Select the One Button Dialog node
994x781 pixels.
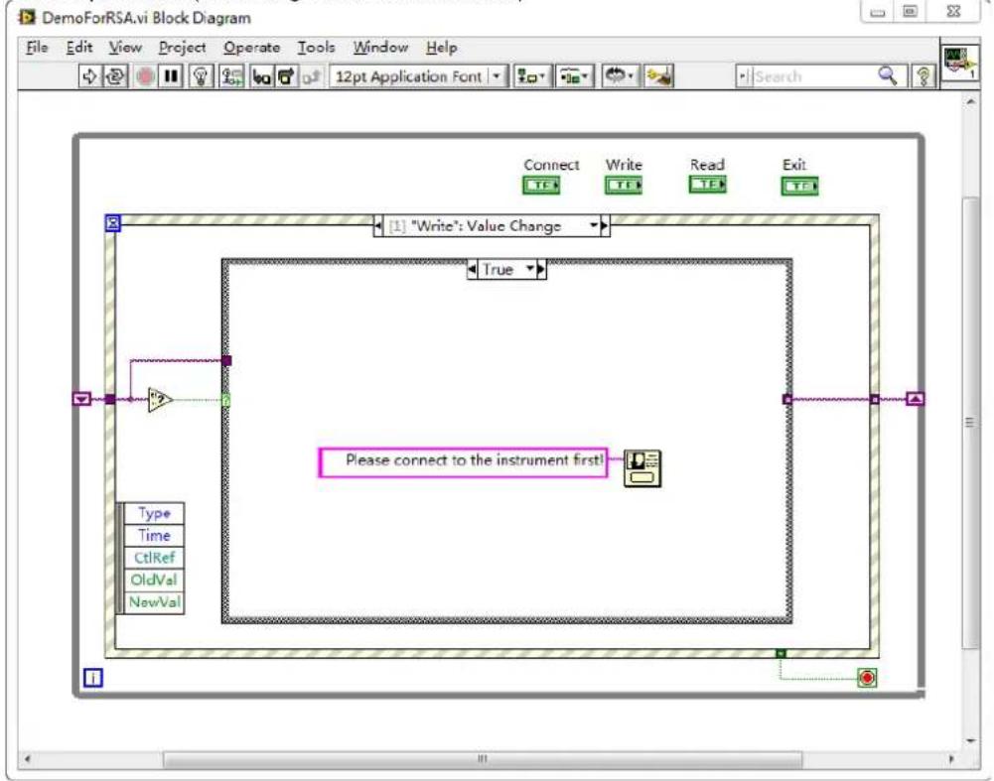(x=642, y=468)
